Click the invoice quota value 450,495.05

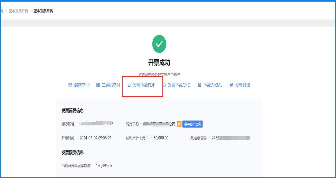(x=104, y=166)
